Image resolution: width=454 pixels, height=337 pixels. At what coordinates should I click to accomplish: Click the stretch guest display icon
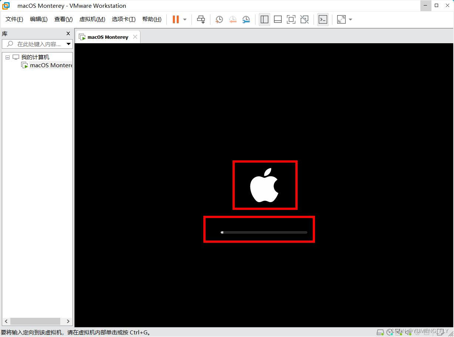click(341, 19)
